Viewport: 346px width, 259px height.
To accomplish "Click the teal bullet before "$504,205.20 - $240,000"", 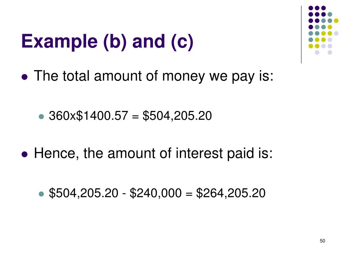I will tap(41, 194).
